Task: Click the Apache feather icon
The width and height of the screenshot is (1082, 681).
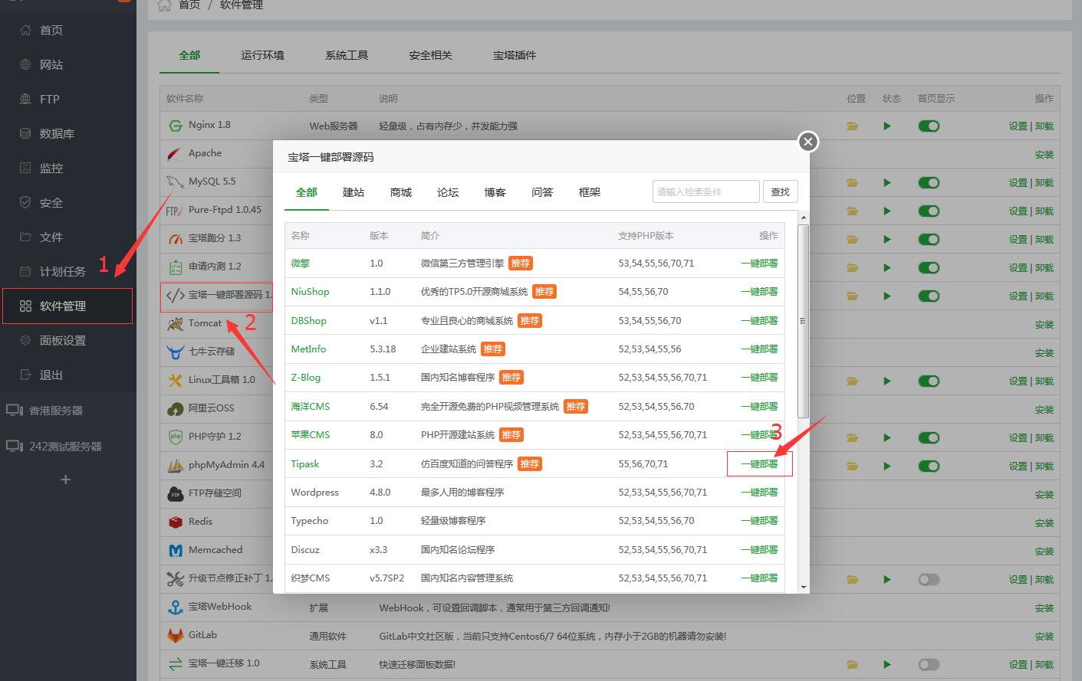Action: [175, 153]
